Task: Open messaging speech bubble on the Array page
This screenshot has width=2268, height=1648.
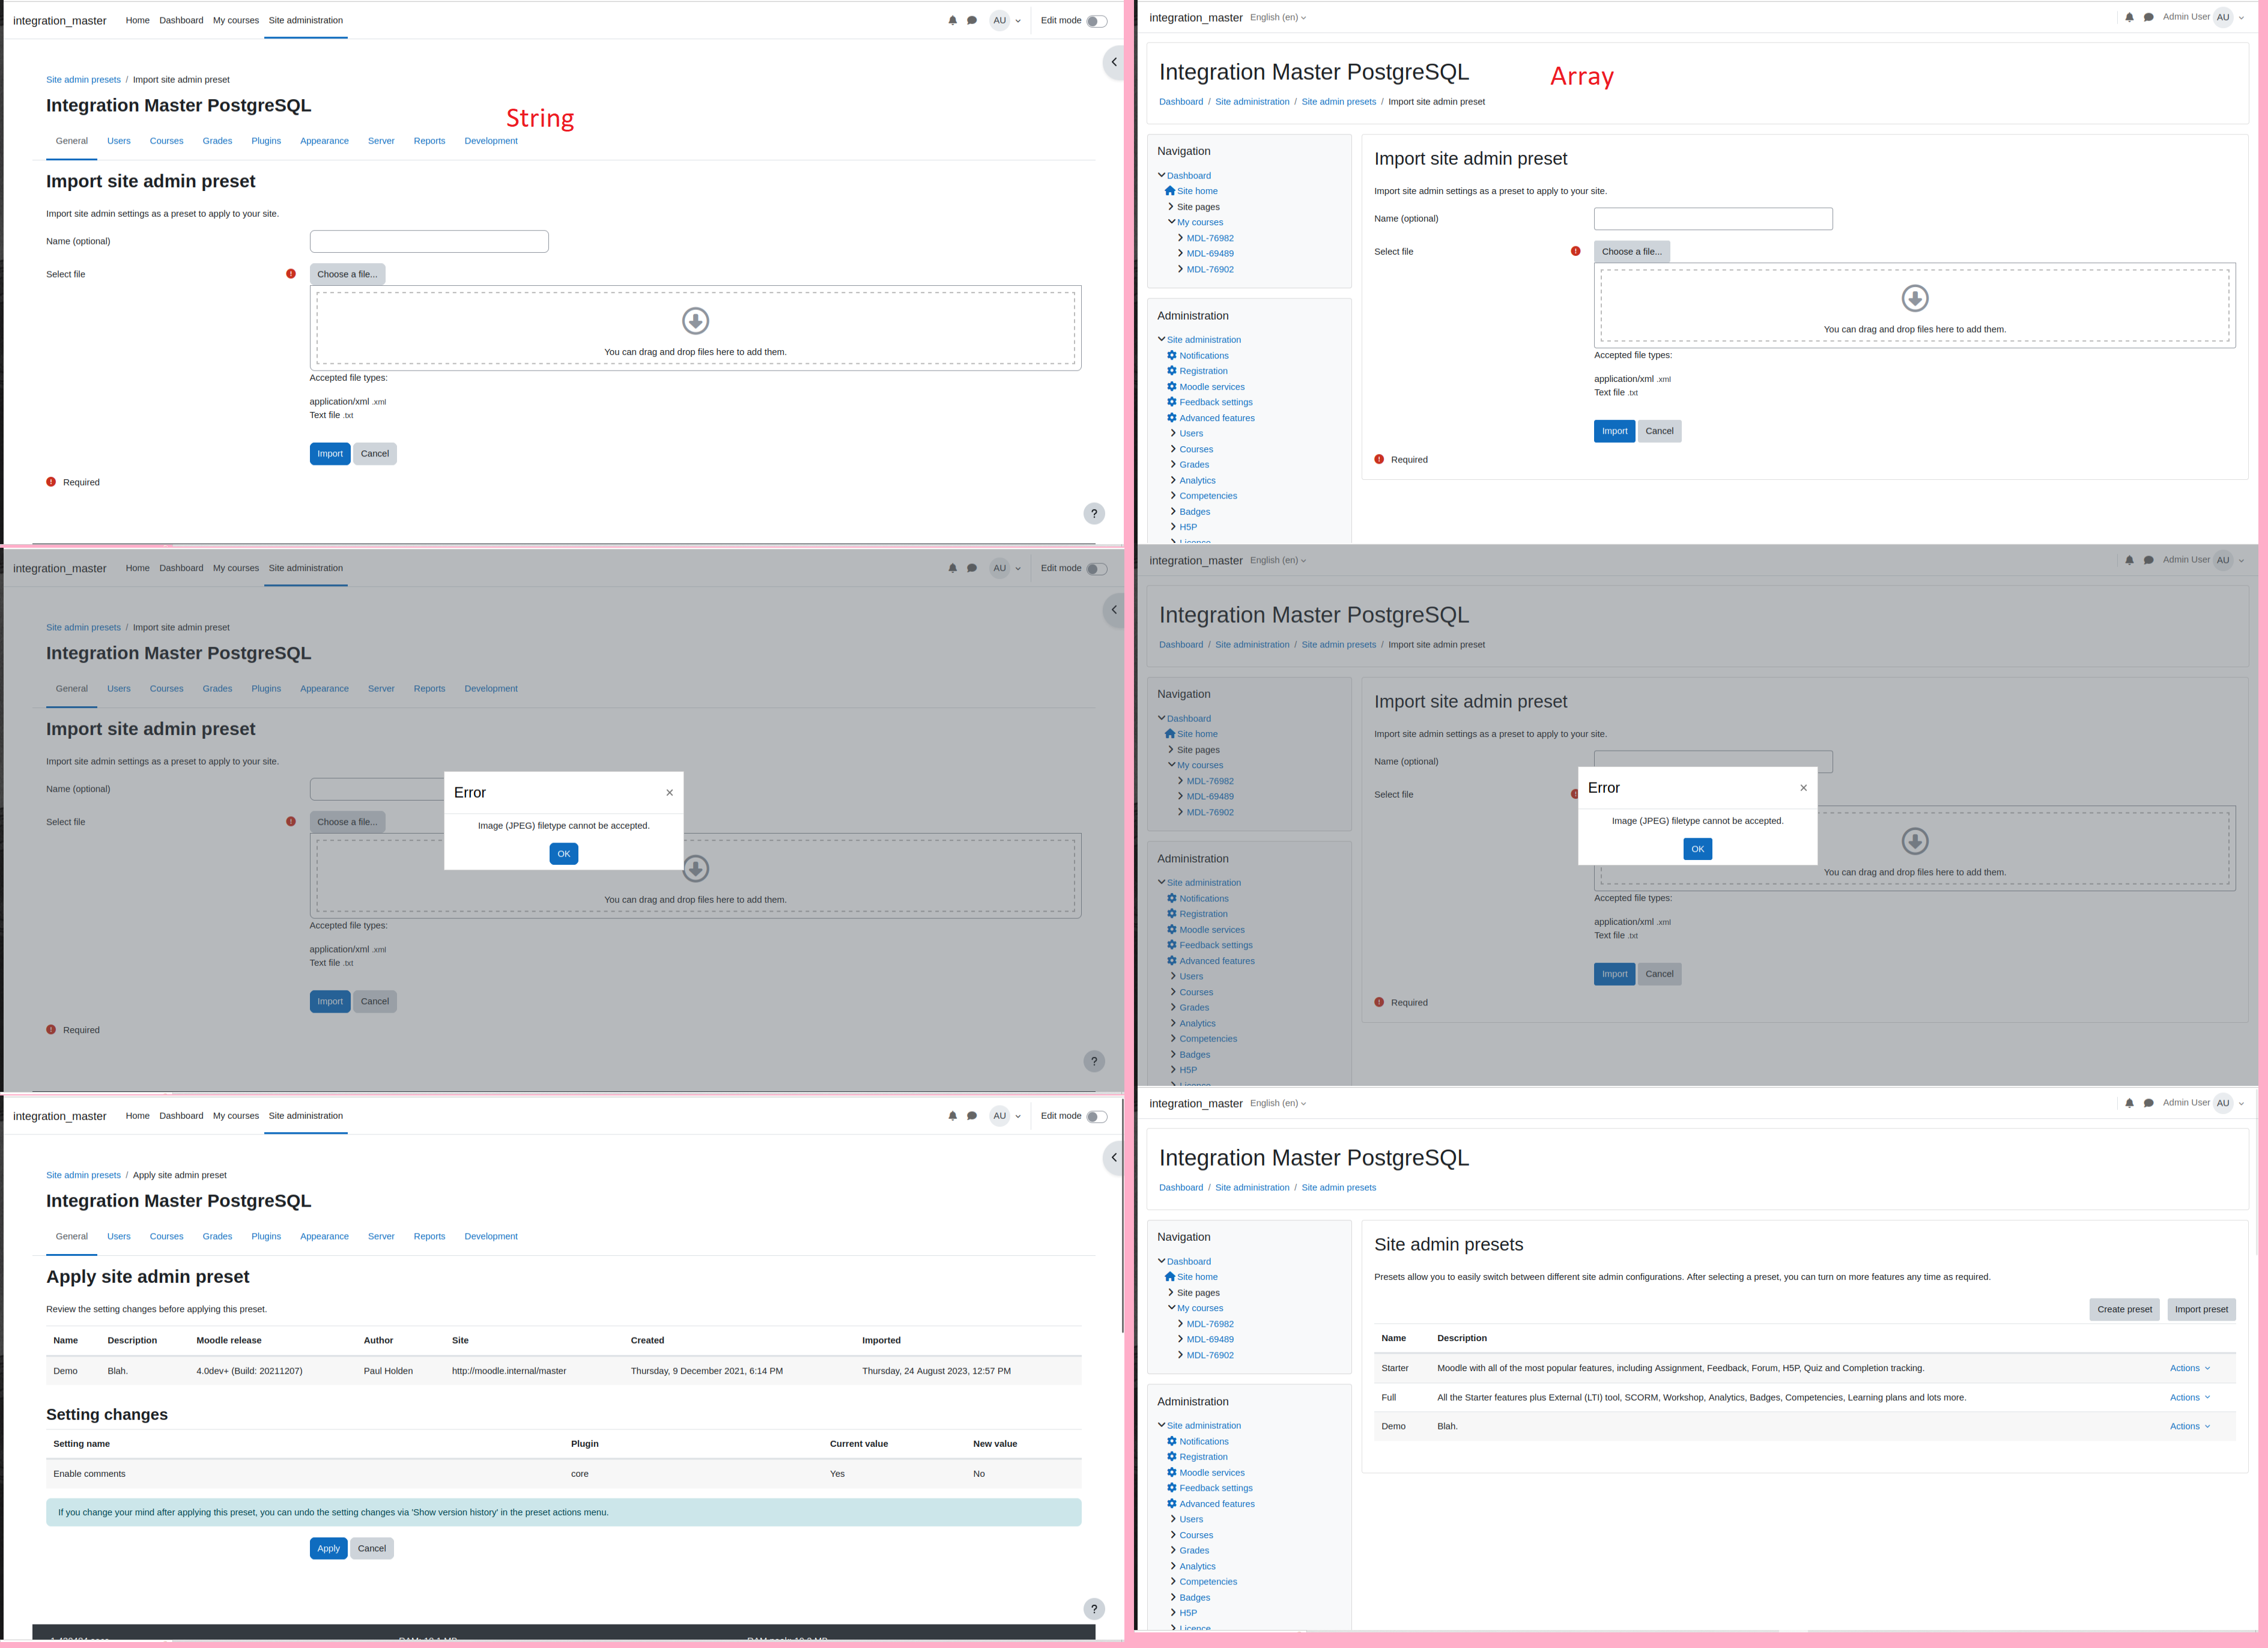Action: coord(2148,17)
